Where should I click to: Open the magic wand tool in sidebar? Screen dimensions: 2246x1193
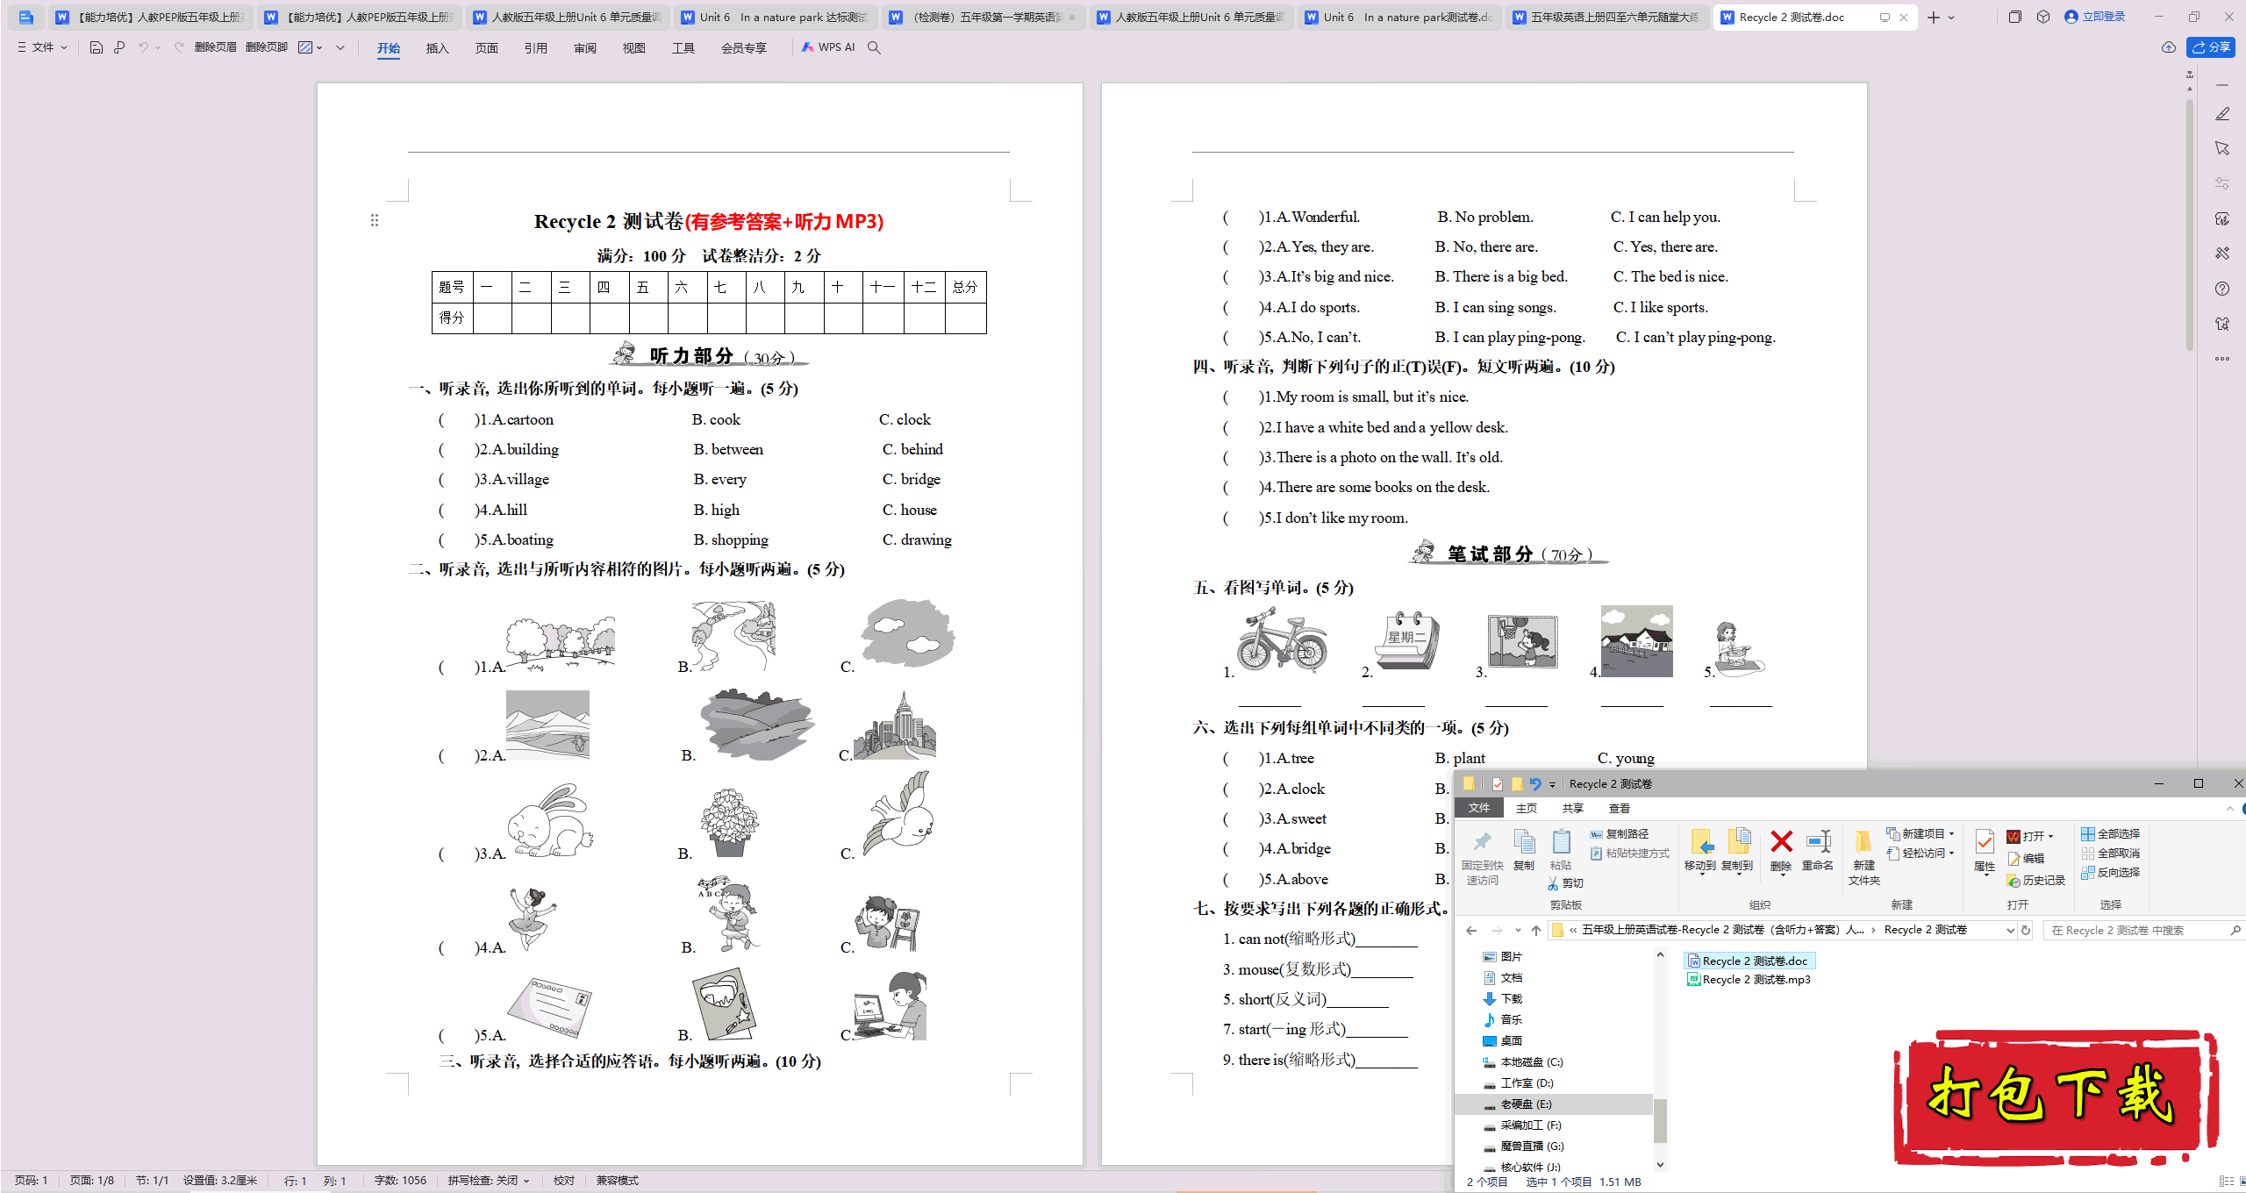click(x=2222, y=253)
